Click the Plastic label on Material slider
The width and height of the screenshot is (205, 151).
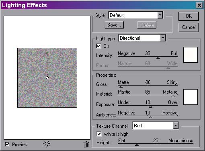[124, 92]
